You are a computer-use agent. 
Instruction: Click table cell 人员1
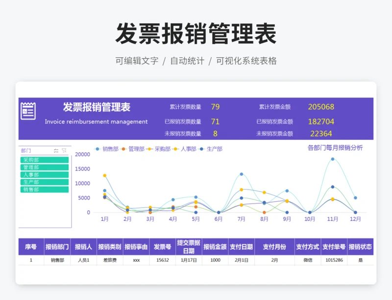(x=83, y=260)
